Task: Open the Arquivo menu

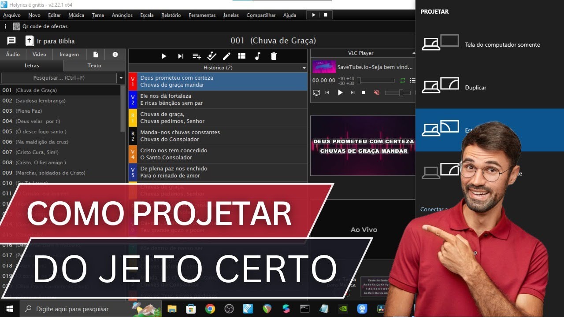Action: [x=12, y=15]
